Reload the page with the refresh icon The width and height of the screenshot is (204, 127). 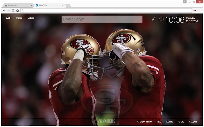click(13, 10)
